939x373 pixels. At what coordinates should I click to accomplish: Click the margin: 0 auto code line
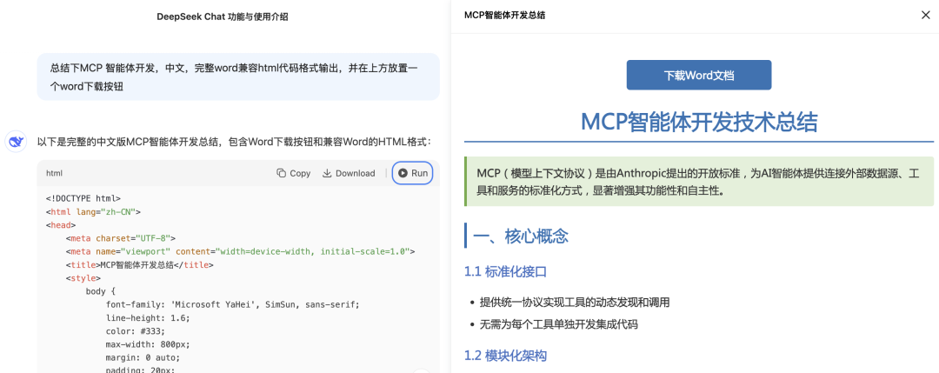pyautogui.click(x=143, y=357)
